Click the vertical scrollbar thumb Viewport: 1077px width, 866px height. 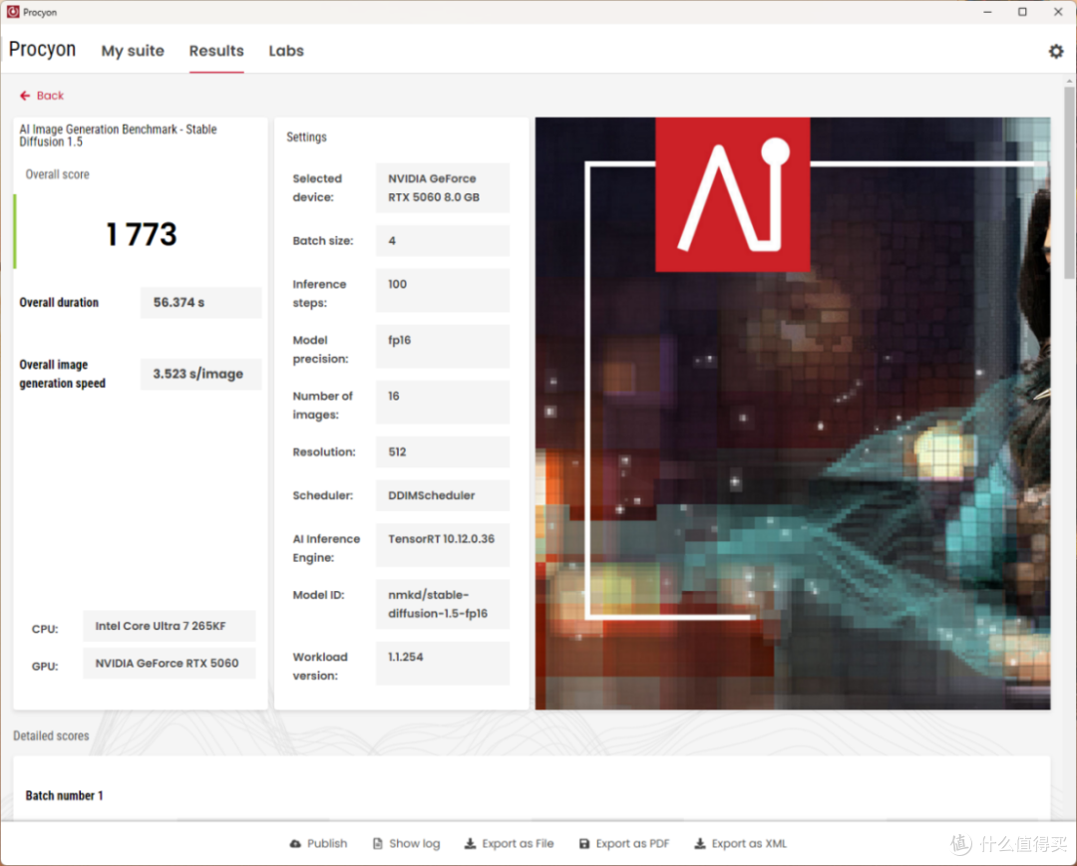[x=1069, y=181]
